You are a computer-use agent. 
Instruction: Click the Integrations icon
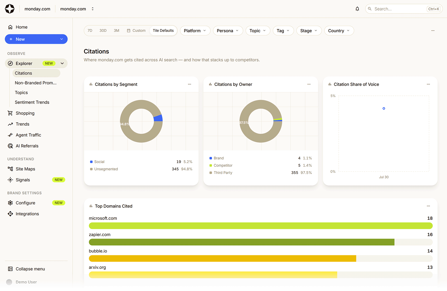(10, 214)
